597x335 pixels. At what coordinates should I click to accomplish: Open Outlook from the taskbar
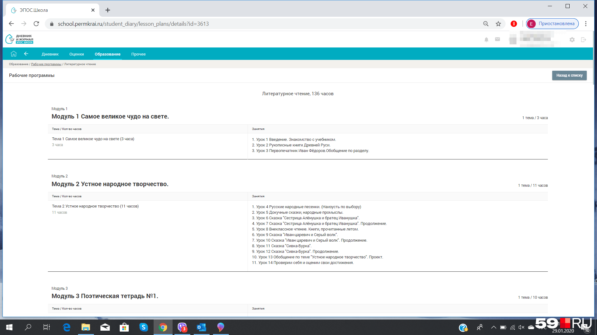(201, 327)
